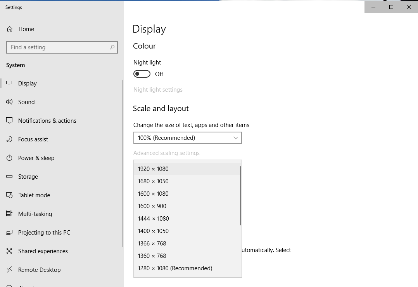Click the Display monitor icon

coord(10,83)
